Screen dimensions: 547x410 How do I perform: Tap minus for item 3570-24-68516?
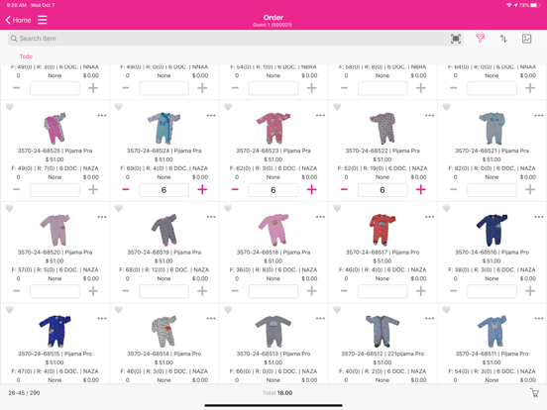pyautogui.click(x=453, y=291)
